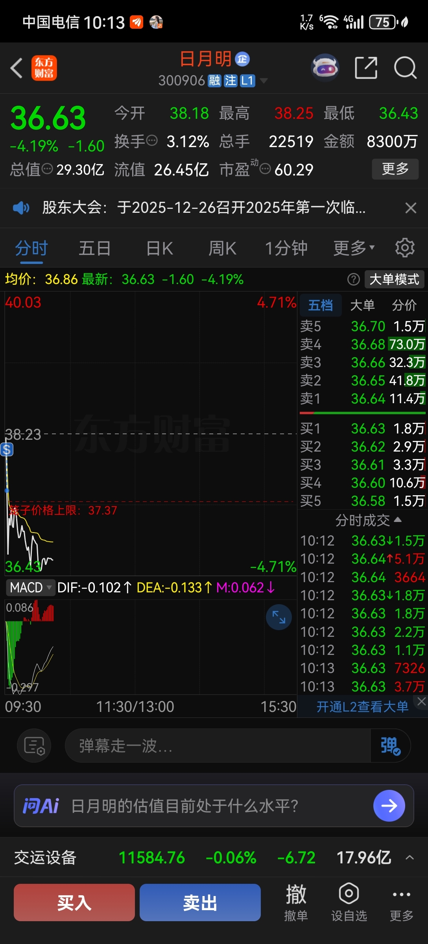Open the MACD indicator dropdown
428x944 pixels.
pyautogui.click(x=30, y=588)
